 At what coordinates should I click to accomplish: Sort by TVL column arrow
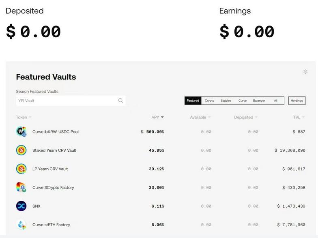pos(303,118)
